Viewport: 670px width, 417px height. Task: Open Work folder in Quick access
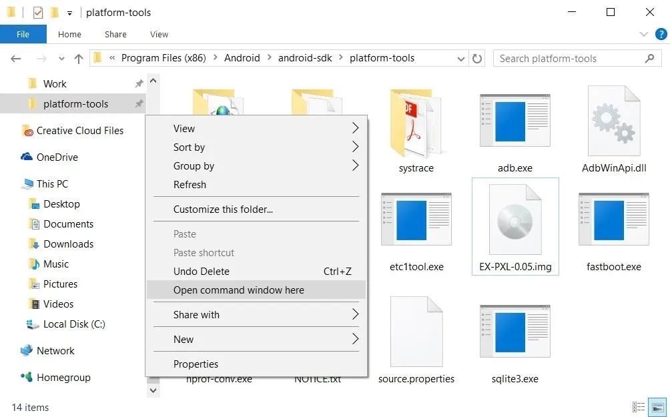coord(55,84)
